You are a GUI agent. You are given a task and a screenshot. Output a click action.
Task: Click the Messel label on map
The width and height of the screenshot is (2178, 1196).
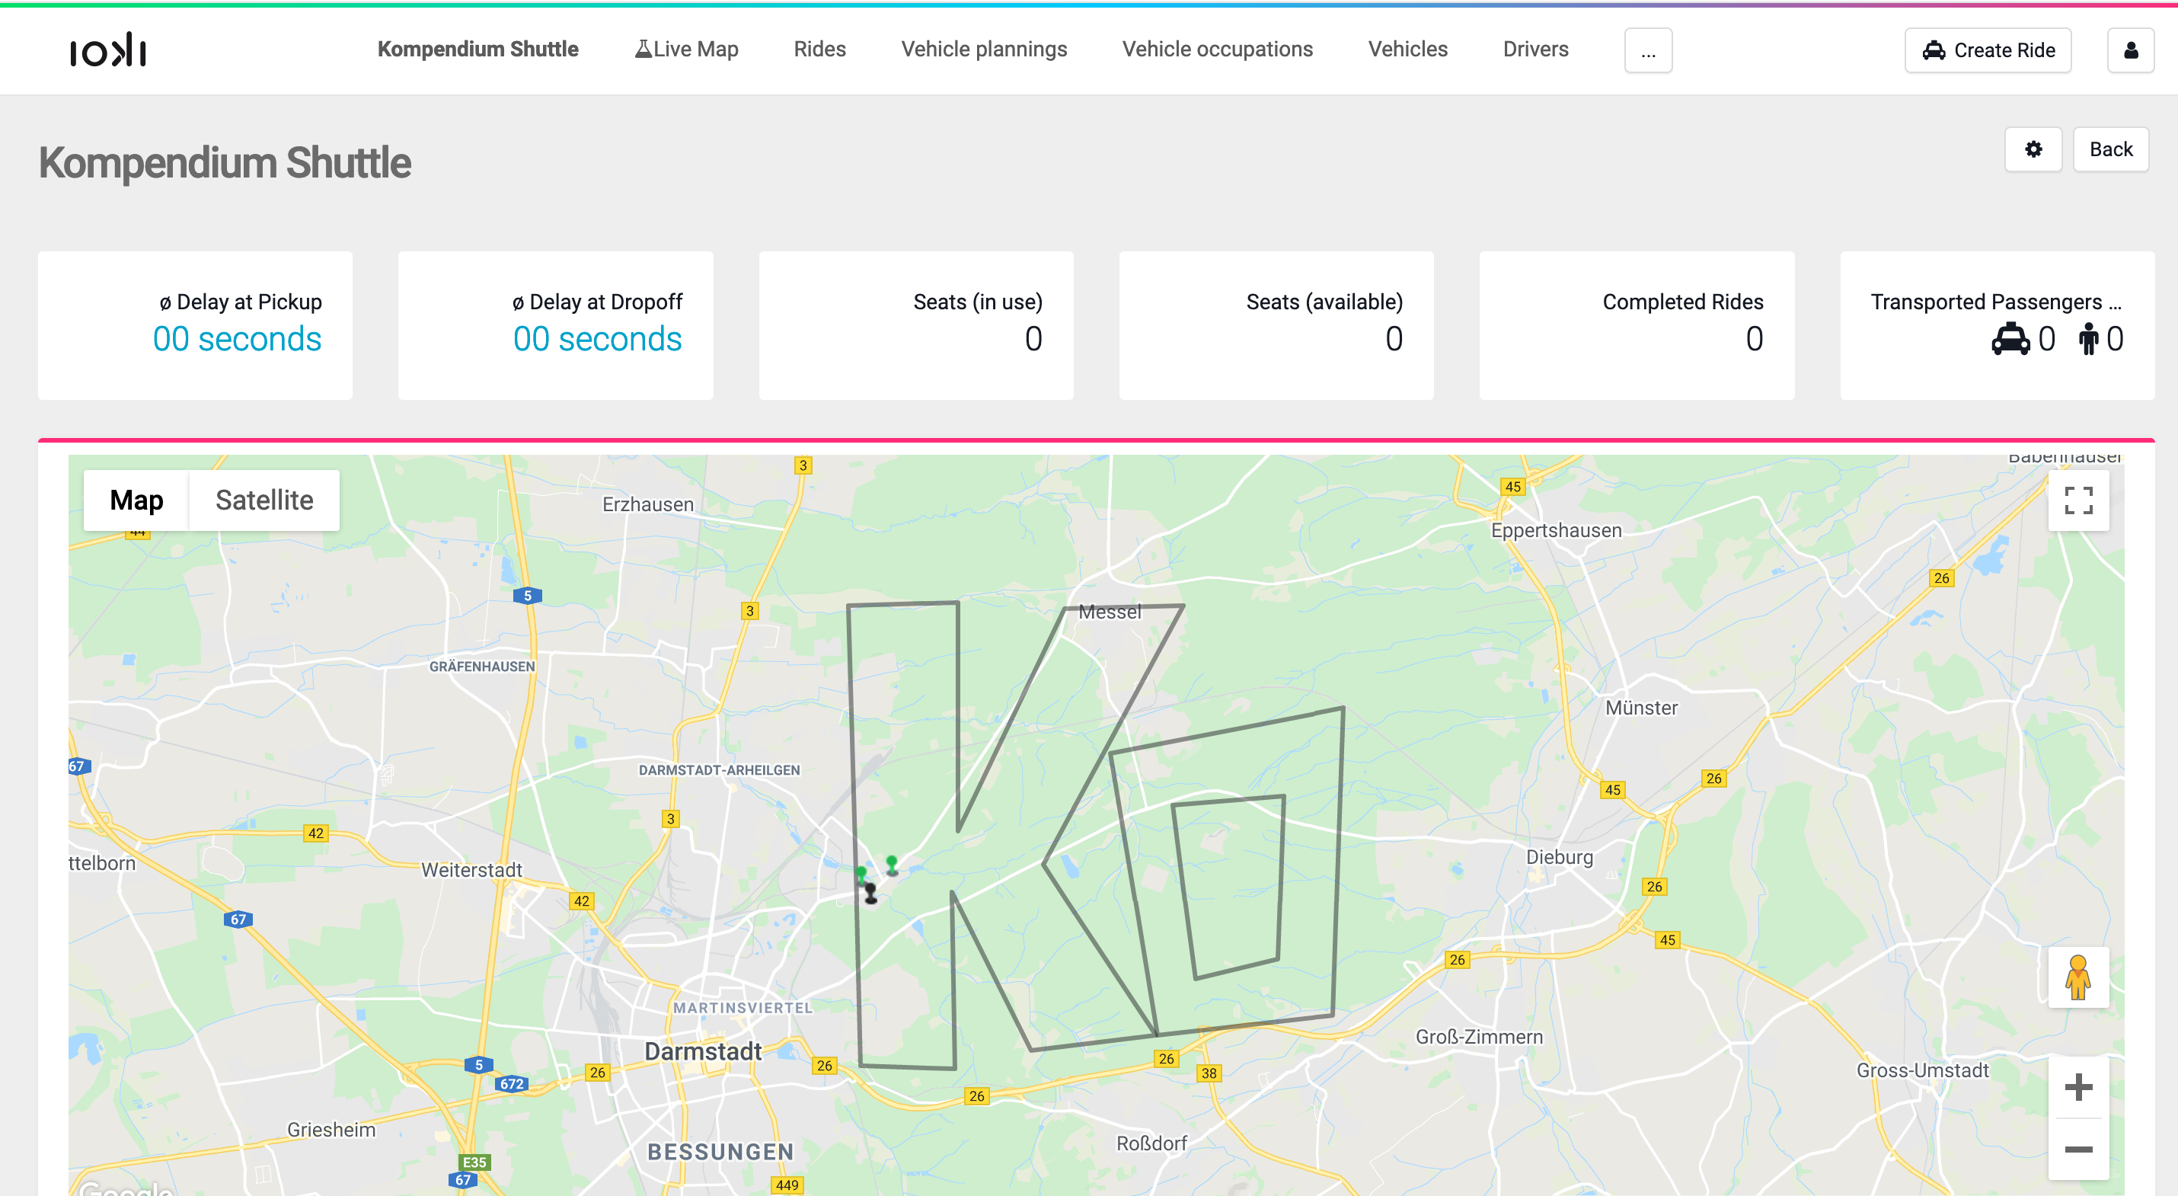pos(1110,612)
